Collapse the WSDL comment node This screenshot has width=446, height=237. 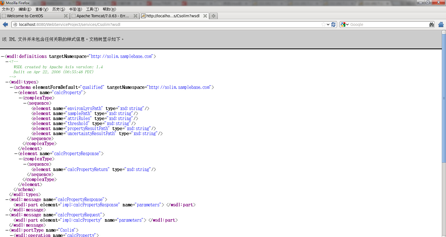coord(7,62)
